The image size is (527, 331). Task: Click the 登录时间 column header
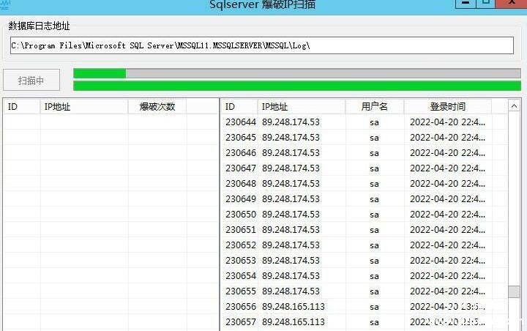pos(448,107)
